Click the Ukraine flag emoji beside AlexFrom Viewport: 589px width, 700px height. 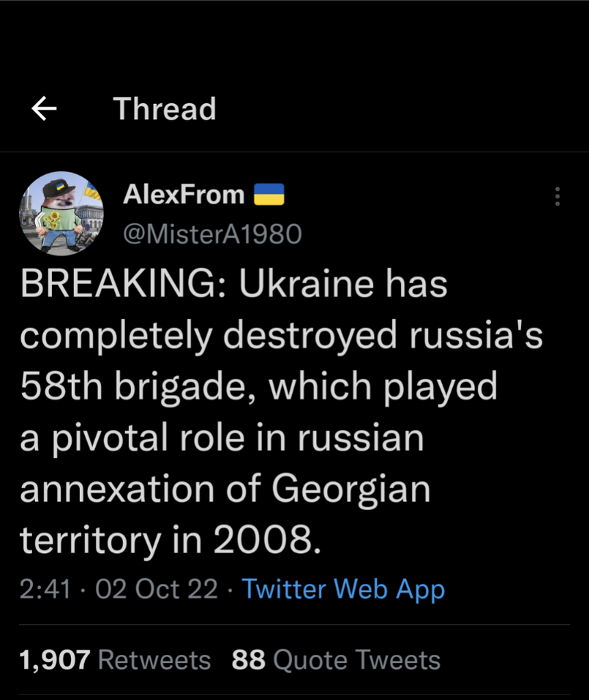tap(269, 196)
